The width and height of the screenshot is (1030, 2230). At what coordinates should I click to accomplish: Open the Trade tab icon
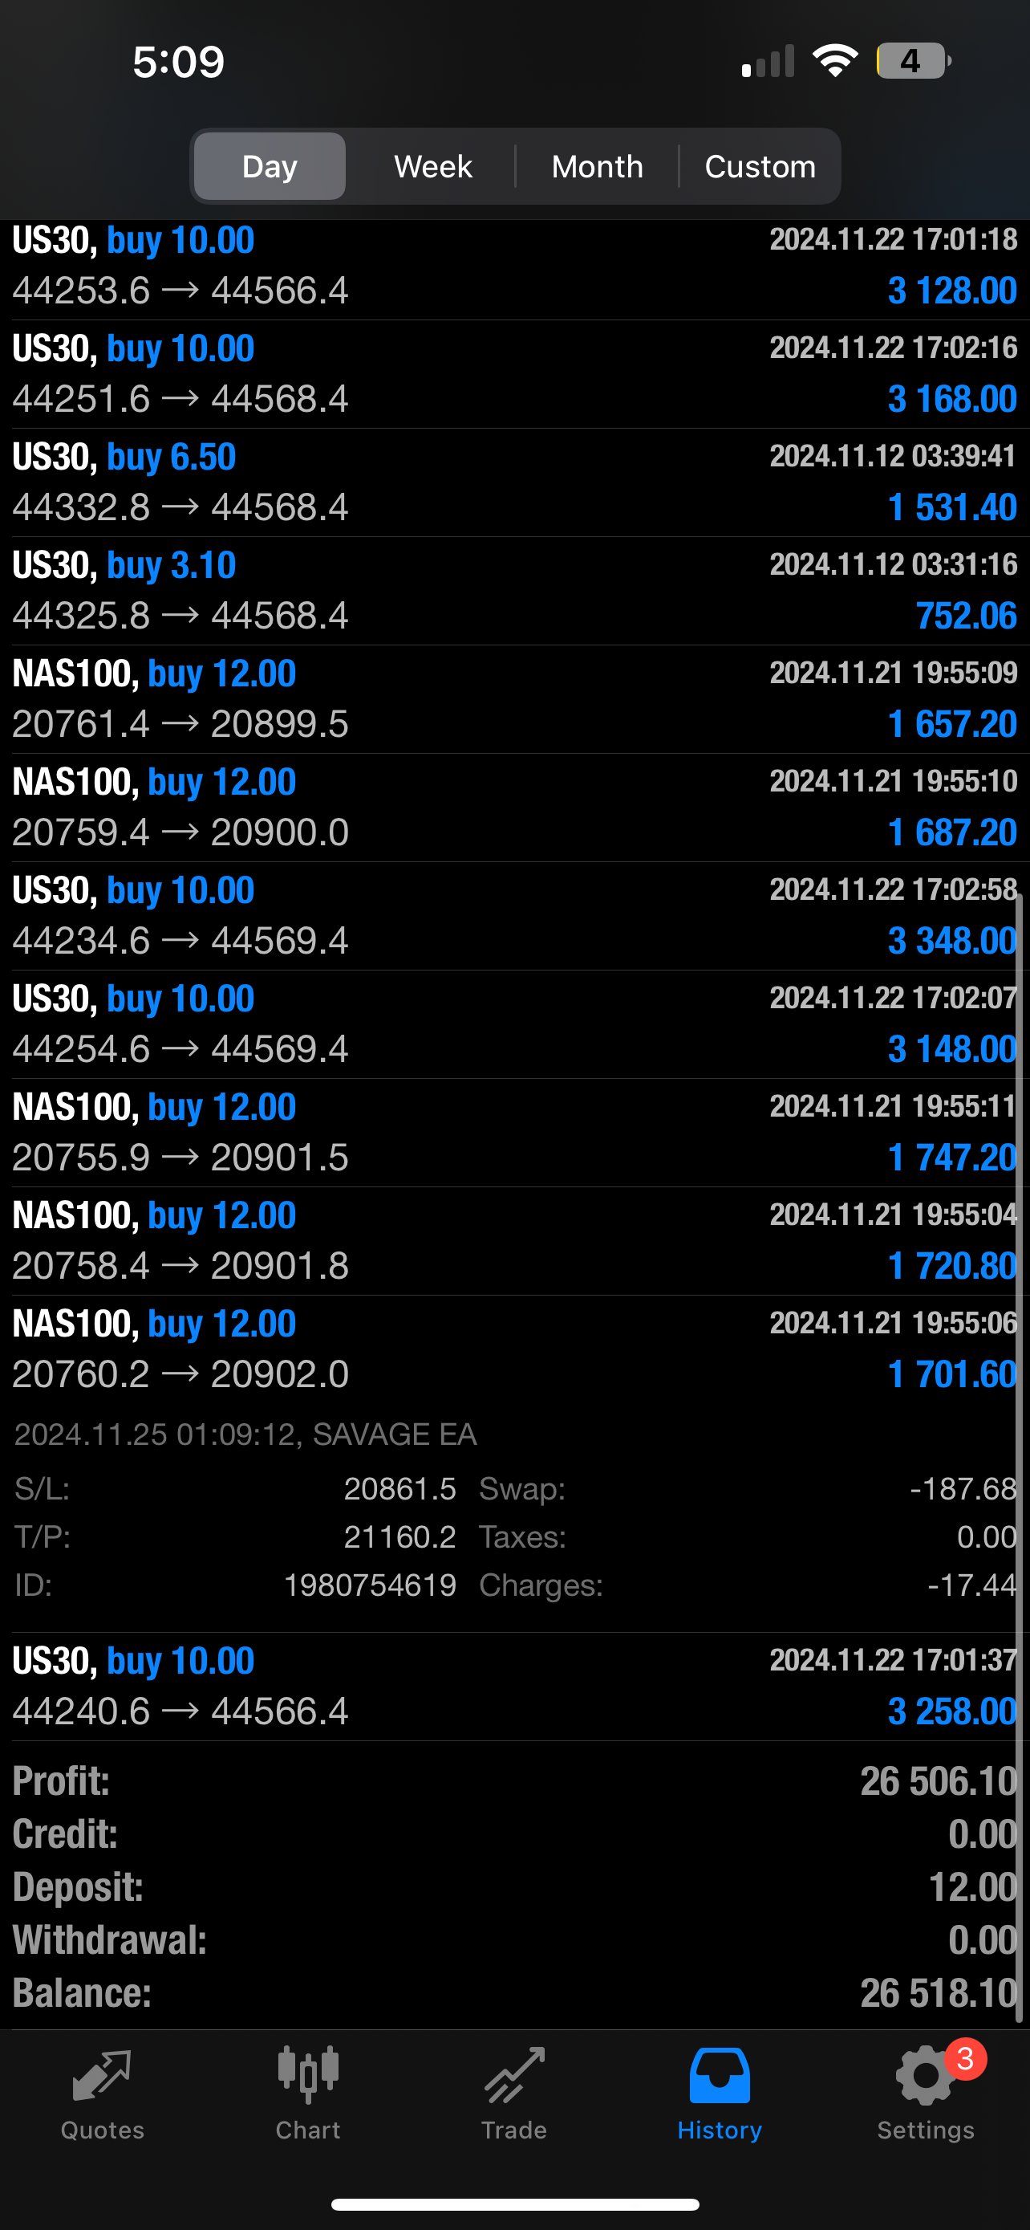[x=513, y=2075]
